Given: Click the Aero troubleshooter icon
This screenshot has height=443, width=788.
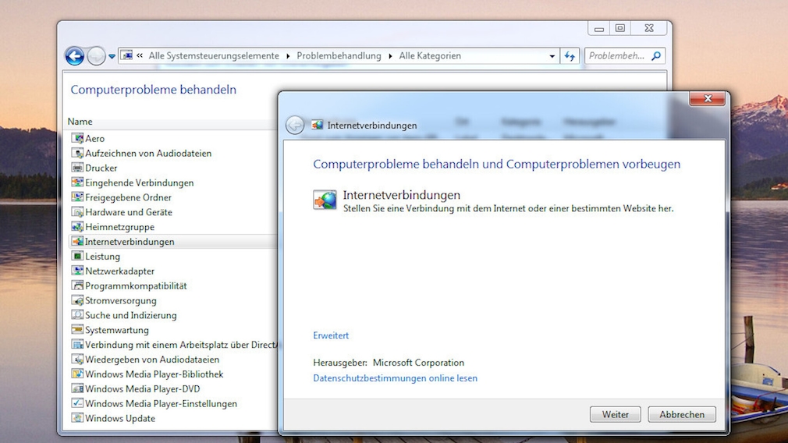Looking at the screenshot, I should pyautogui.click(x=77, y=138).
